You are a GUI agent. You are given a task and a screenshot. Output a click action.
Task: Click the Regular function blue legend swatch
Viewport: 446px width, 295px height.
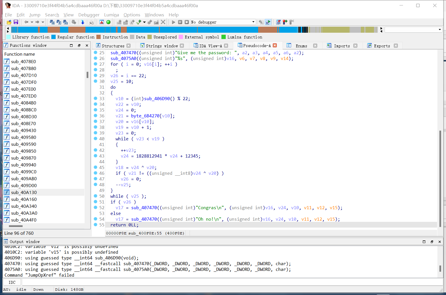click(x=54, y=37)
